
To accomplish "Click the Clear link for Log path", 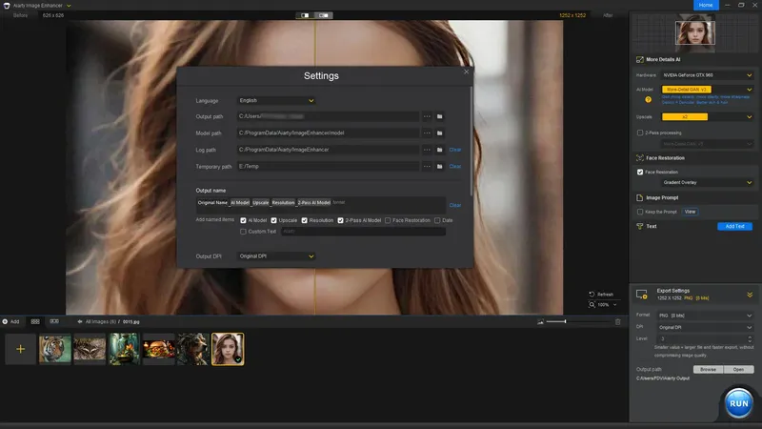I will tap(455, 150).
